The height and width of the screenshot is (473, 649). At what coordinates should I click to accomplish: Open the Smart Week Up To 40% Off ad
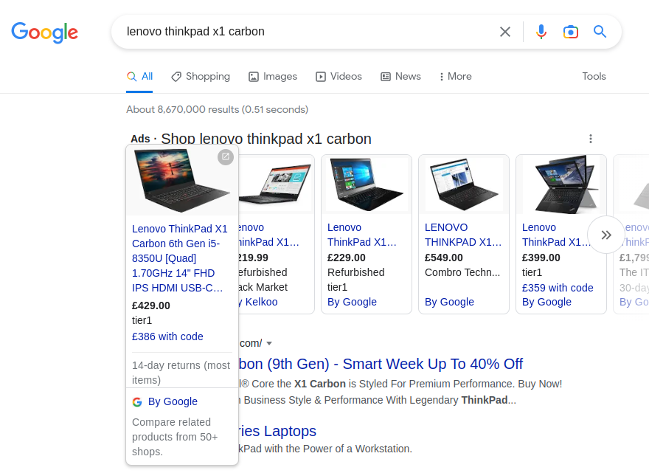[x=381, y=364]
